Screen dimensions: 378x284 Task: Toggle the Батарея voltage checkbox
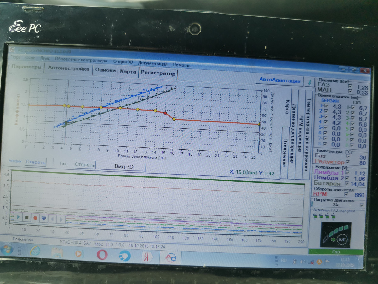[347, 184]
